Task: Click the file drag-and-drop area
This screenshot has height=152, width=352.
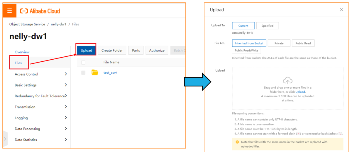Action: coord(287,88)
